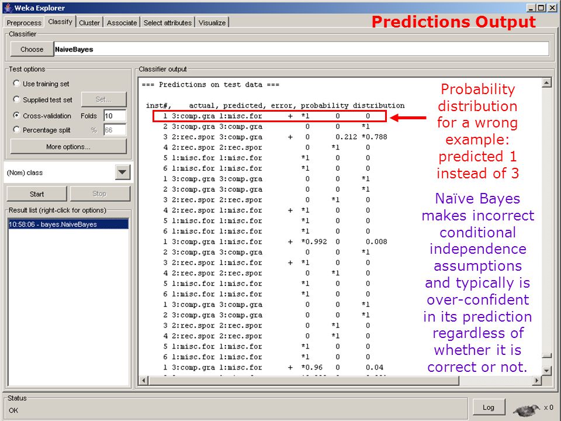Click the NaiveBayes classifier text field
The height and width of the screenshot is (421, 561).
point(302,49)
